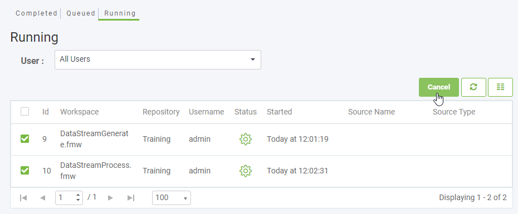This screenshot has width=518, height=214.
Task: Sort by the Workspace column header
Action: [79, 112]
